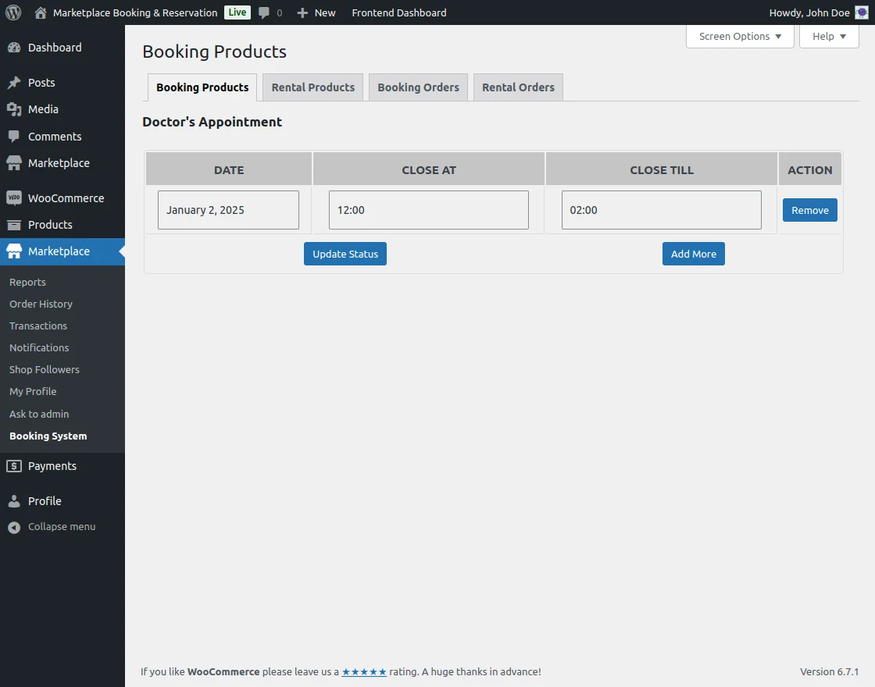Click the five-star rating link

(x=364, y=671)
